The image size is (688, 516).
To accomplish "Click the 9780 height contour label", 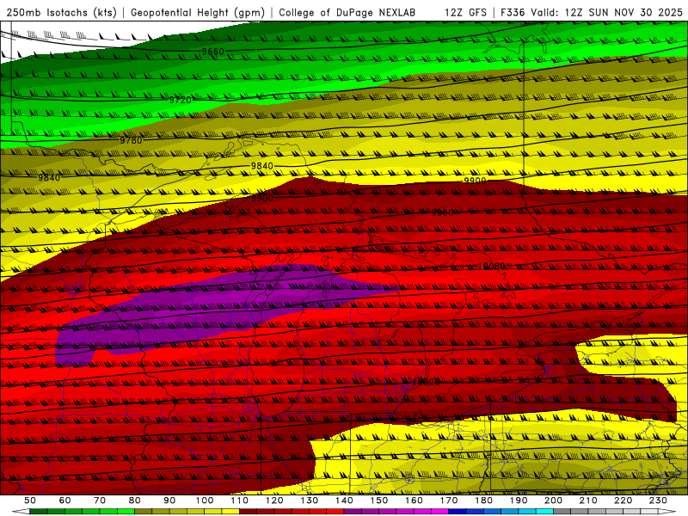I will [x=132, y=140].
